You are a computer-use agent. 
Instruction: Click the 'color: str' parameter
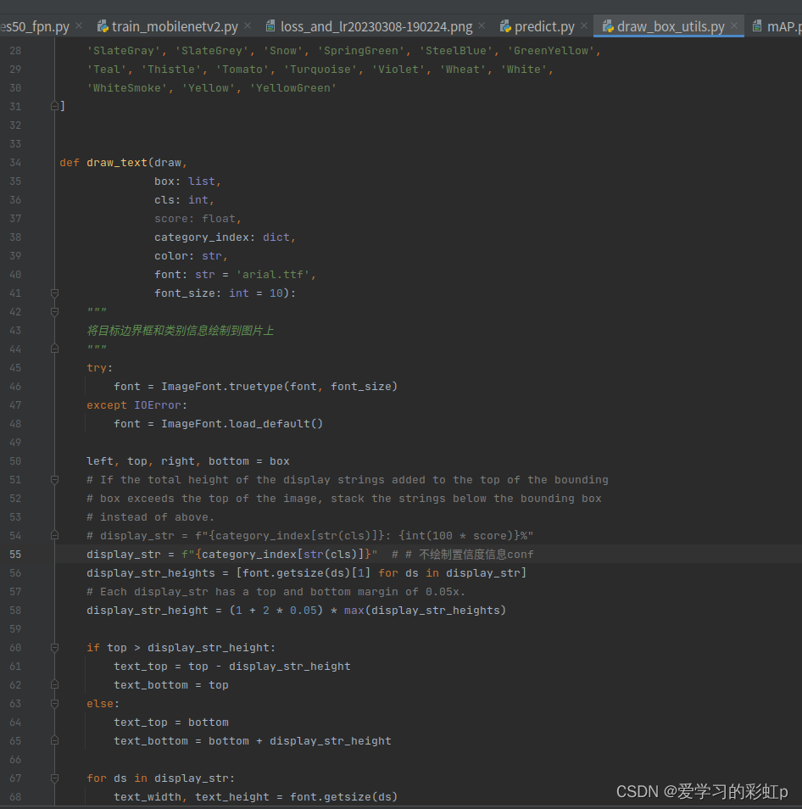tap(187, 256)
